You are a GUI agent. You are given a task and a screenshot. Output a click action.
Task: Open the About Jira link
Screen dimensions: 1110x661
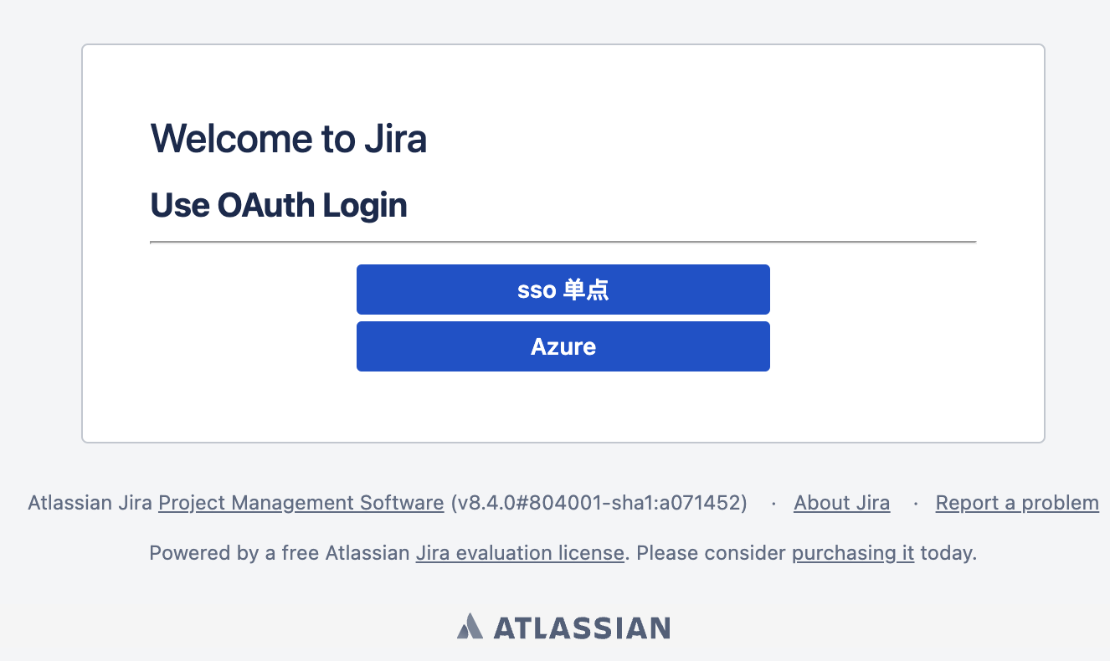point(841,503)
